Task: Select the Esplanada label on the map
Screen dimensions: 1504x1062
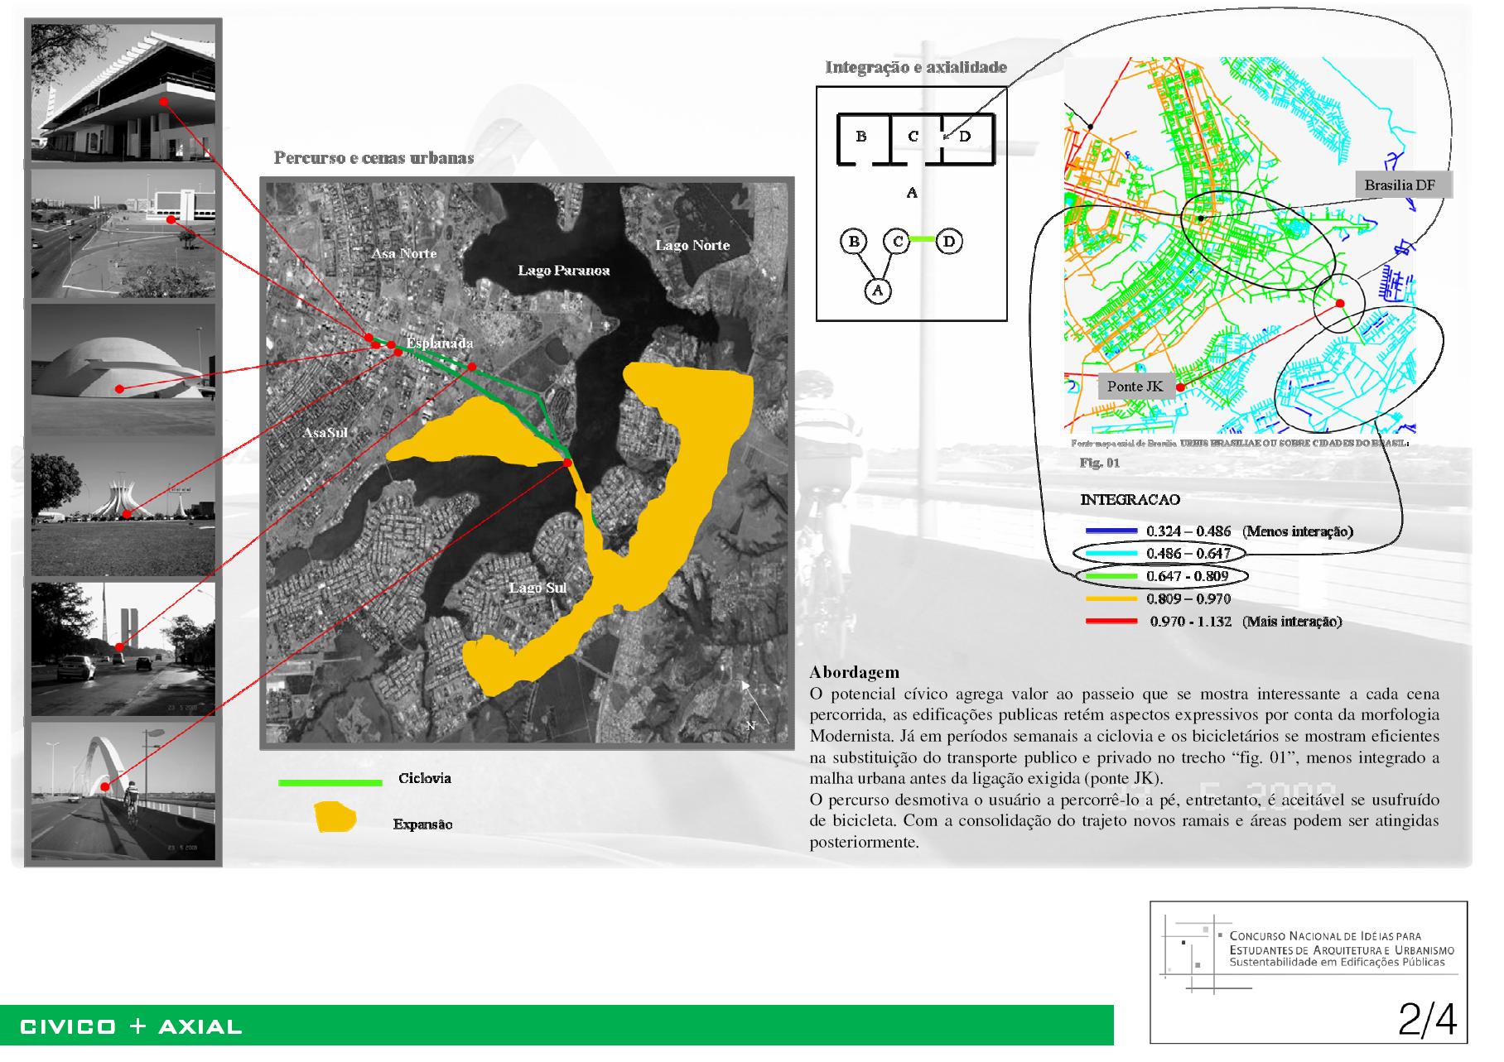Action: [440, 343]
